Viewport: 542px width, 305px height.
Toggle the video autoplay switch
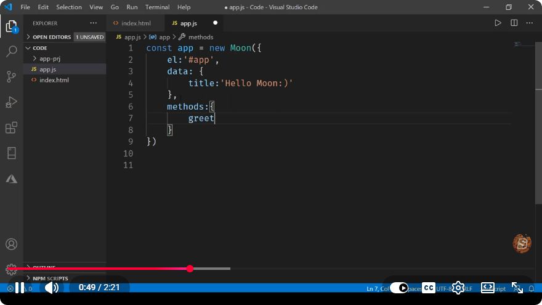(399, 288)
